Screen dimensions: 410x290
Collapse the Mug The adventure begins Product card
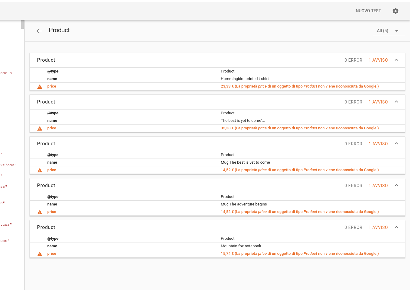coord(396,185)
